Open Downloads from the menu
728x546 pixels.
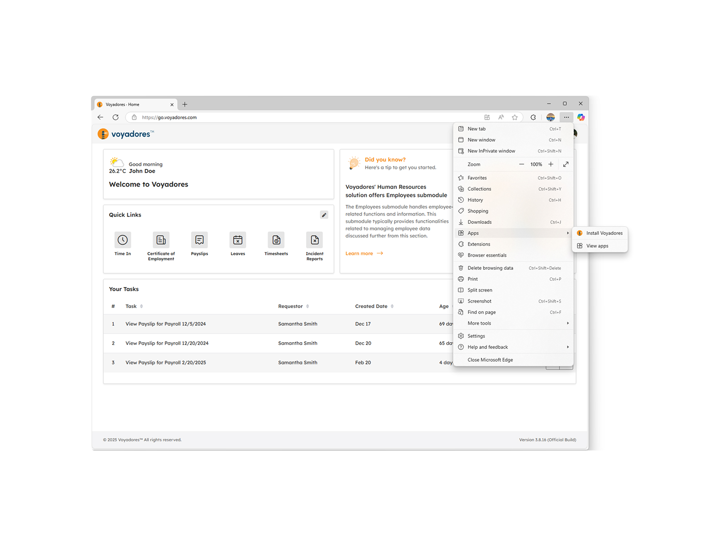pyautogui.click(x=513, y=222)
